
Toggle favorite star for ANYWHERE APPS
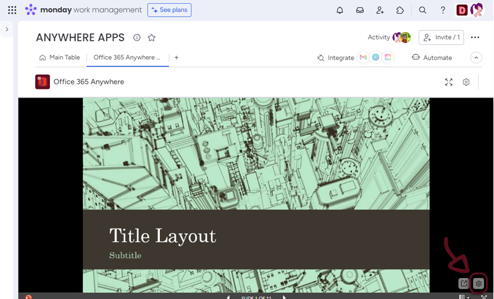click(151, 38)
